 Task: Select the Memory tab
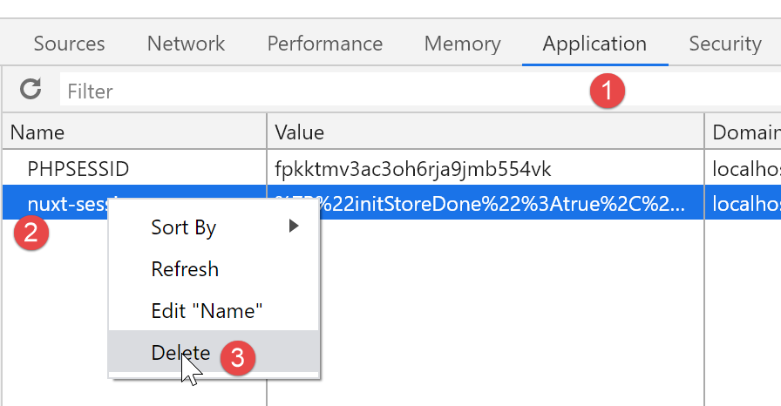pos(462,44)
